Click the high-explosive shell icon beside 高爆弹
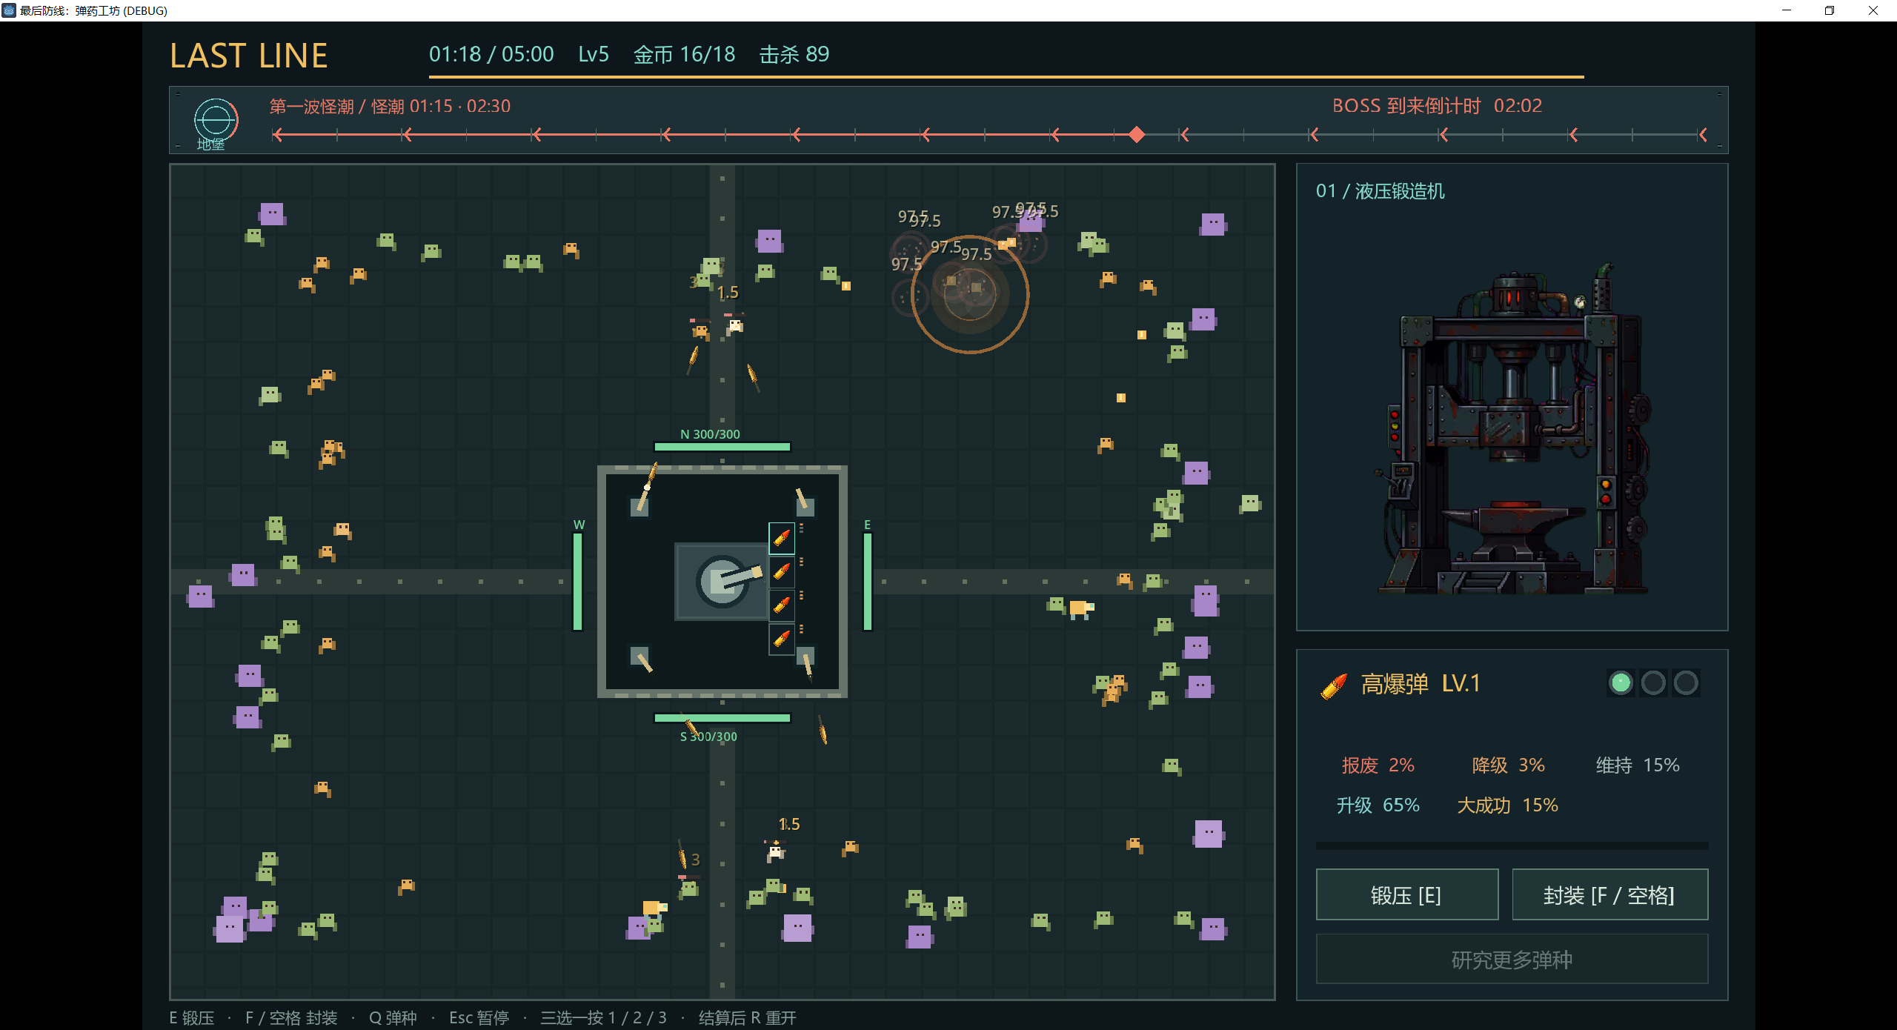The image size is (1897, 1030). coord(1334,685)
